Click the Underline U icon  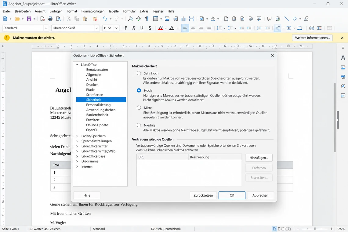[142, 28]
